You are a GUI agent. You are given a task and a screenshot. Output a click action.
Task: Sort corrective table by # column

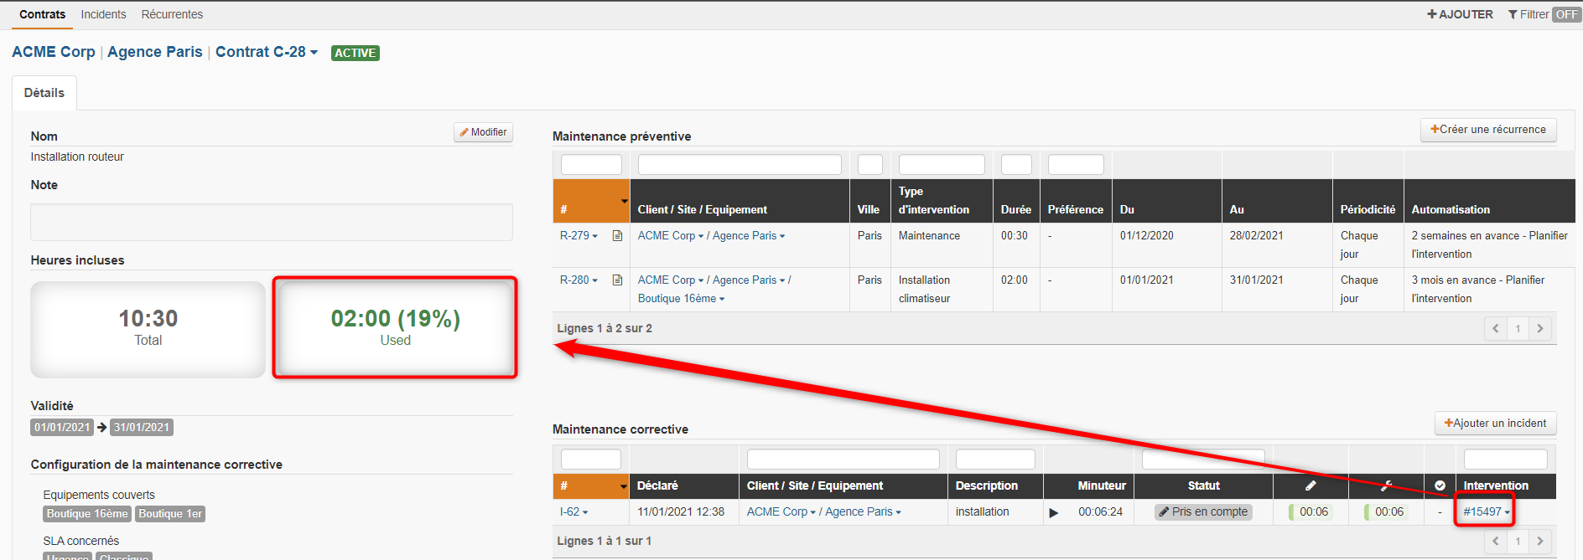pyautogui.click(x=591, y=486)
